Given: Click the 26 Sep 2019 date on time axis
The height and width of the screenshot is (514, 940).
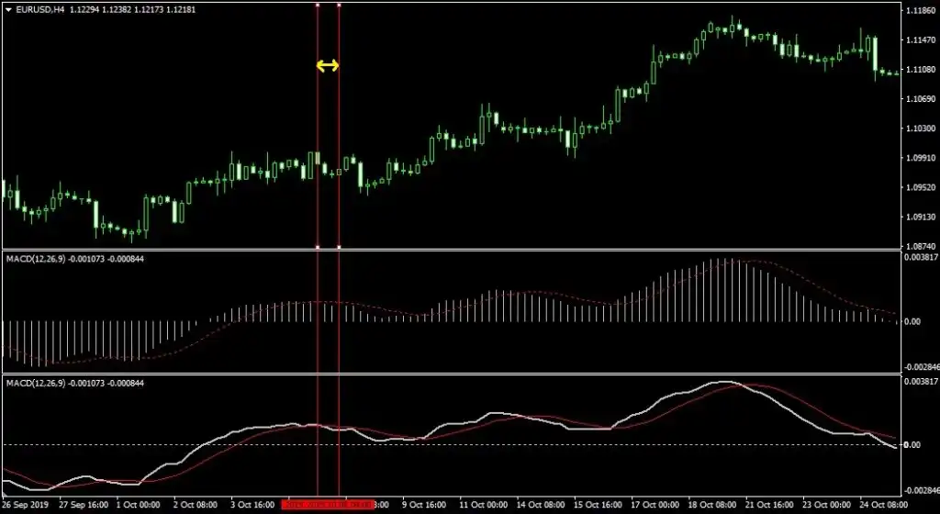Looking at the screenshot, I should click(28, 504).
